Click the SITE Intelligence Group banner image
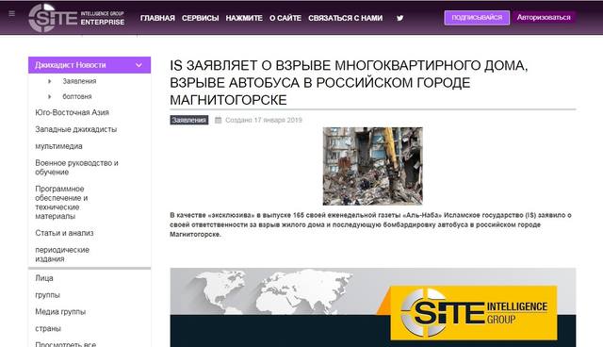603x347 pixels. click(373, 307)
